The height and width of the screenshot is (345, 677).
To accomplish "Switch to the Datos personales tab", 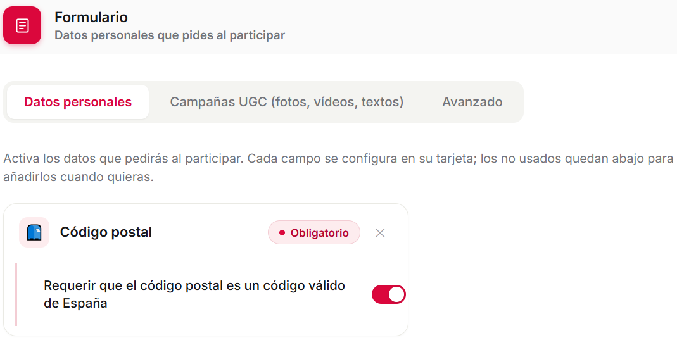I will (78, 102).
